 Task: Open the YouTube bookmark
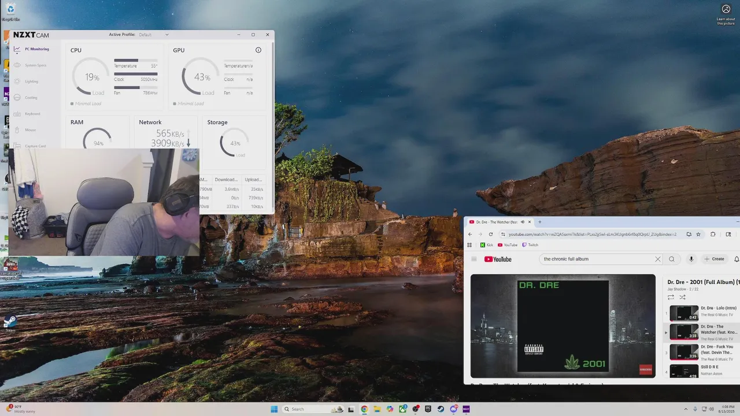coord(508,245)
